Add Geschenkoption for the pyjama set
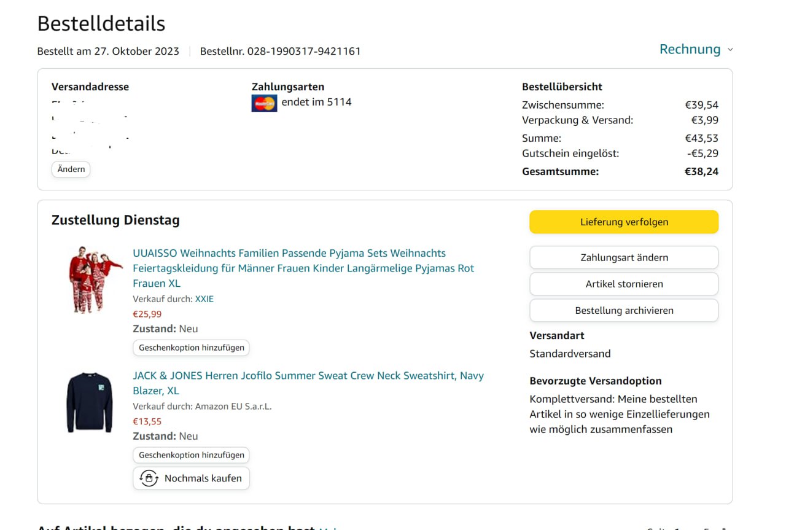The height and width of the screenshot is (530, 786). pyautogui.click(x=191, y=348)
